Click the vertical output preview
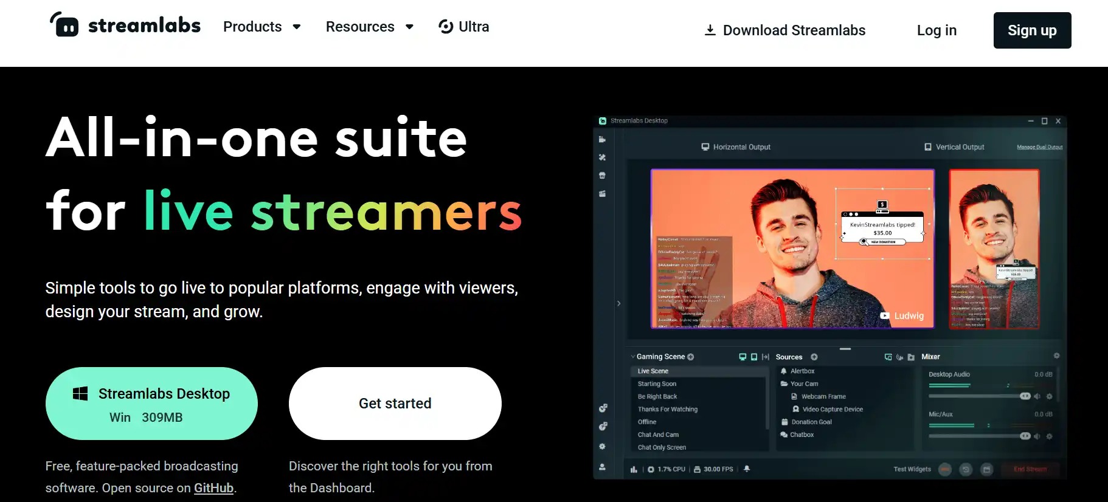1108x502 pixels. 994,249
